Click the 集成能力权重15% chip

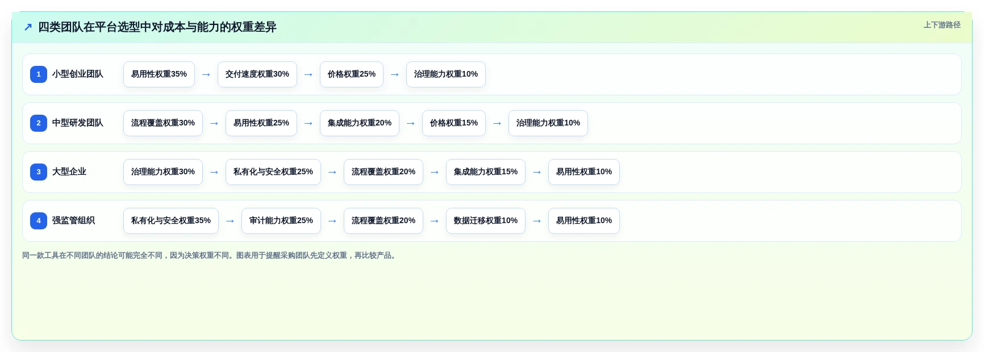coord(486,172)
